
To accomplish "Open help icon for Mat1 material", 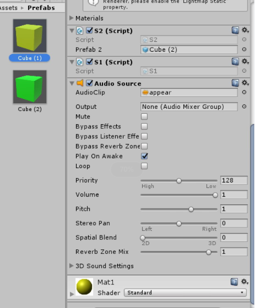I will (x=234, y=282).
